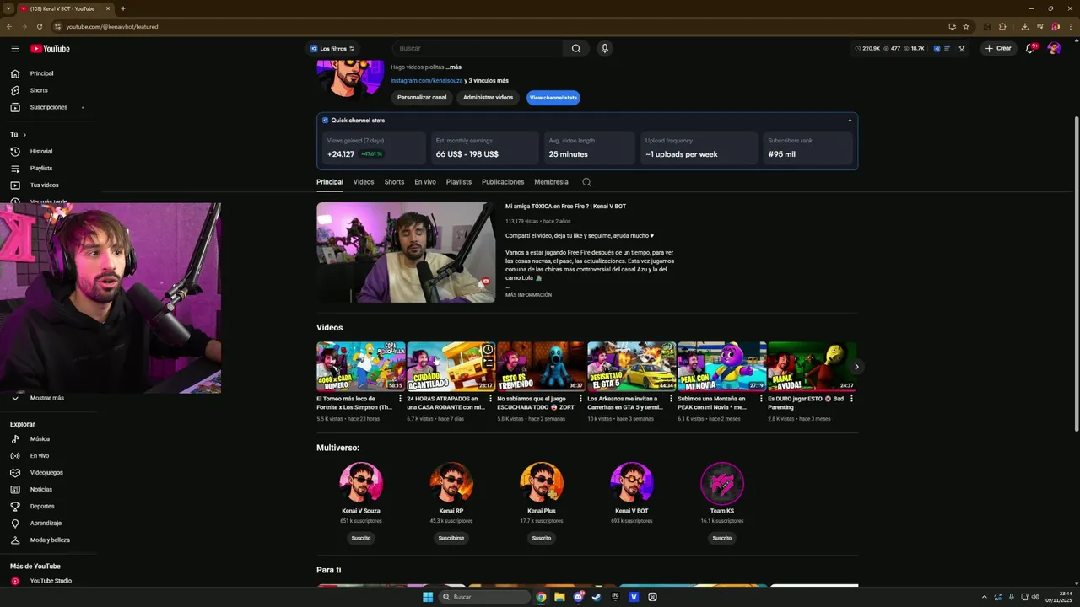Screen dimensions: 1080x607
Task: Open the Los filtros dropdown
Action: [332, 49]
